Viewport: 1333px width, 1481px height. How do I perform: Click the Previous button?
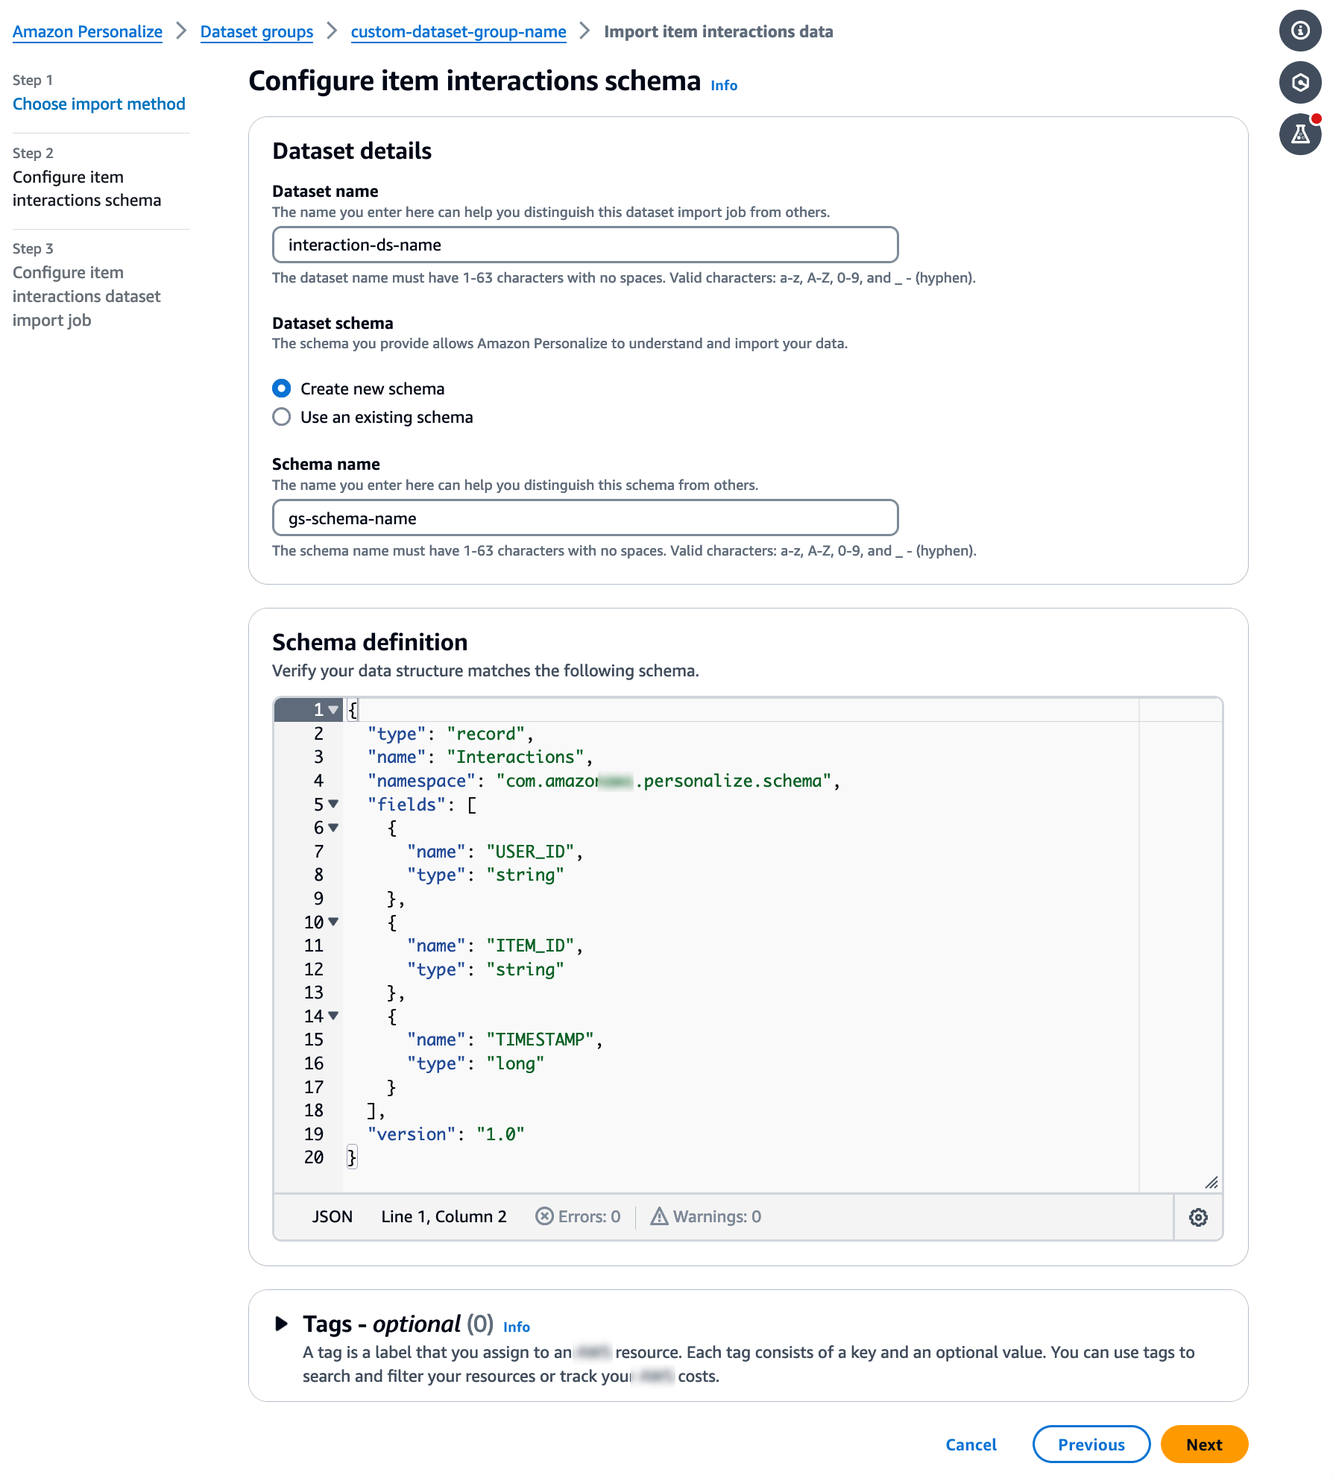1091,1444
